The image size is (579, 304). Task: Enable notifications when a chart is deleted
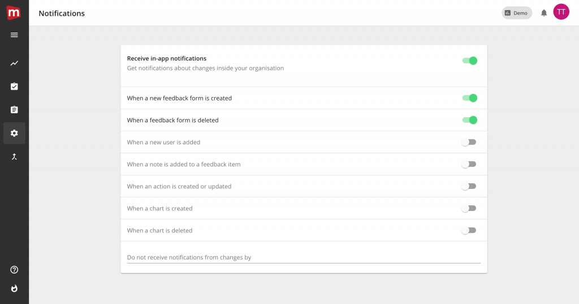pos(469,230)
